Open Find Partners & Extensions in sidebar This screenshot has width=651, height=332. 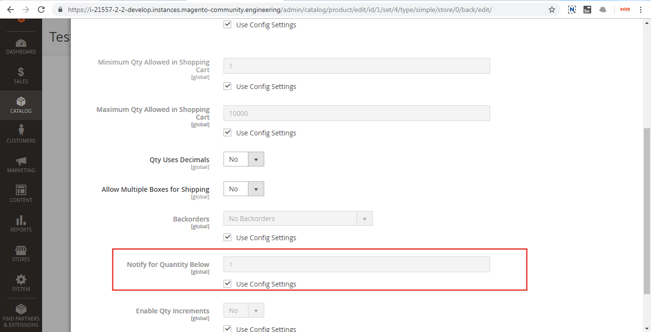21,315
